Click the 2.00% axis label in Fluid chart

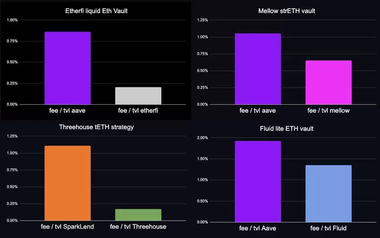coord(202,138)
